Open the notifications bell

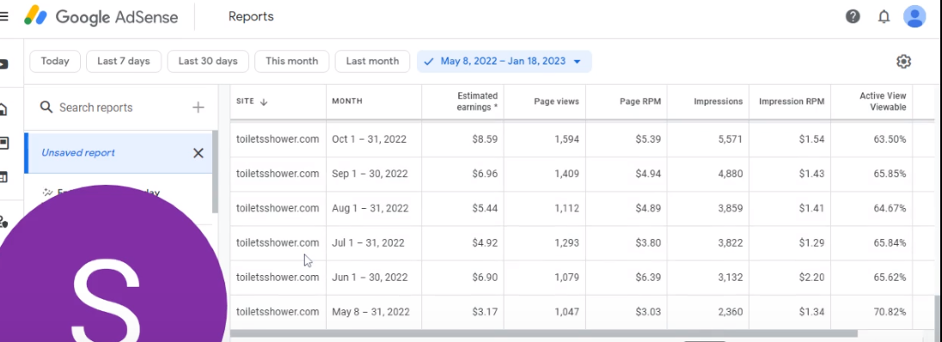point(884,17)
